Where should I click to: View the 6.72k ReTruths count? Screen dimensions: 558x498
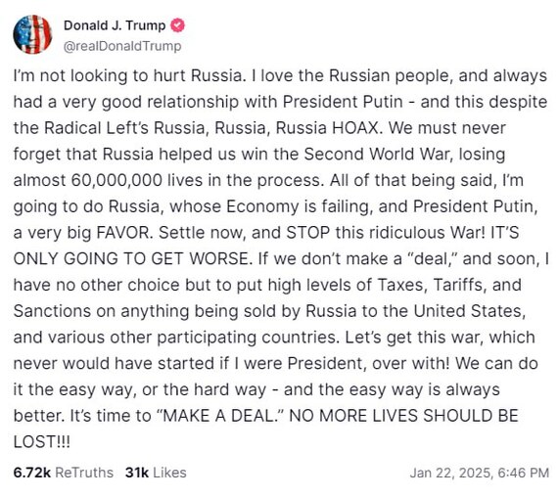click(32, 473)
